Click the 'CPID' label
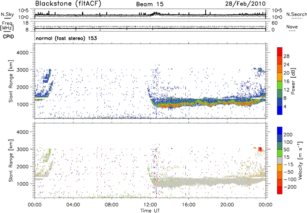This screenshot has height=213, width=307. pos(8,37)
